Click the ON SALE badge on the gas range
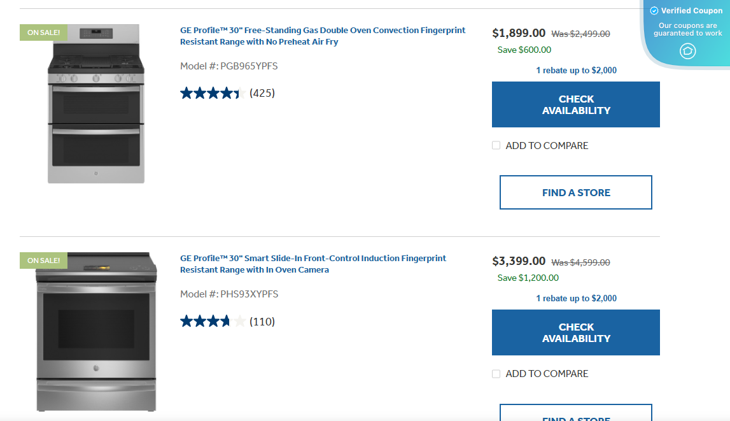This screenshot has width=730, height=421. click(43, 32)
